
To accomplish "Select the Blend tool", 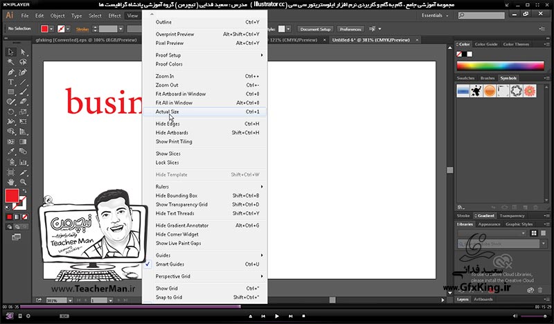I will [x=23, y=152].
